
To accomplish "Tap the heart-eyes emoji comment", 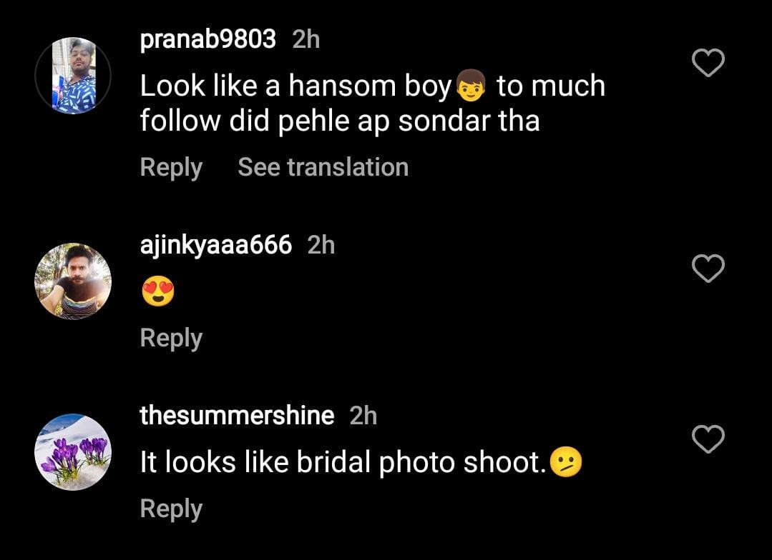I will tap(158, 292).
